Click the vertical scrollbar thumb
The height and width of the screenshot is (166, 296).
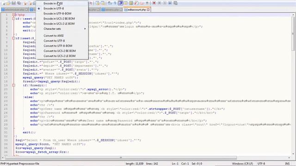(x=293, y=34)
